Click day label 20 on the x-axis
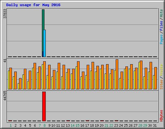This screenshot has width=165, height=129. [102, 125]
